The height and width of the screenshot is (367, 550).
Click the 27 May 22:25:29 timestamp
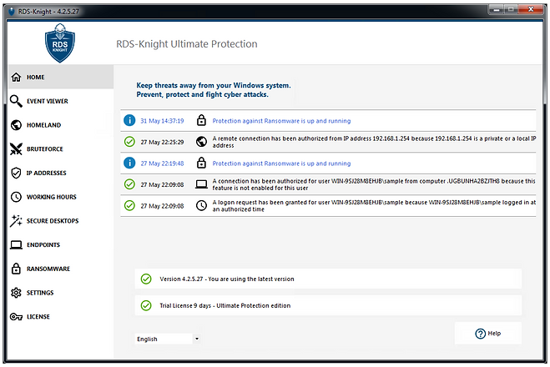162,142
